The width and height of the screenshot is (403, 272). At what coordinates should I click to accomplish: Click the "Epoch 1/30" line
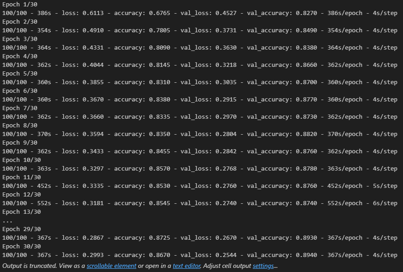(20, 5)
